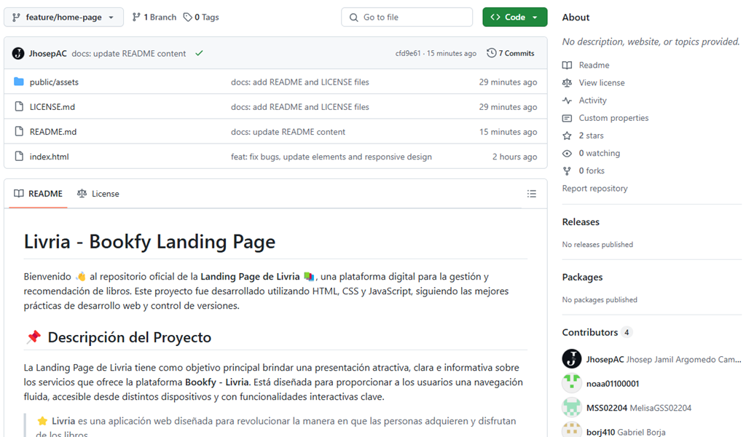This screenshot has height=437, width=754.
Task: Switch to the License tab
Action: click(x=98, y=194)
